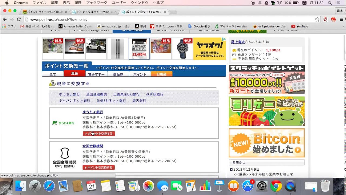
Task: Click 全国金融機関 exchange points button
Action: pos(99,167)
